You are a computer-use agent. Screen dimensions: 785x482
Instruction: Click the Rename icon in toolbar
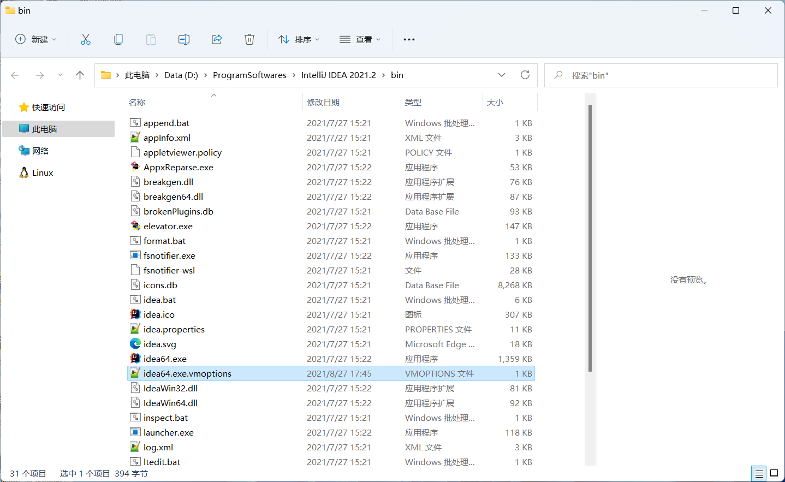coord(184,39)
